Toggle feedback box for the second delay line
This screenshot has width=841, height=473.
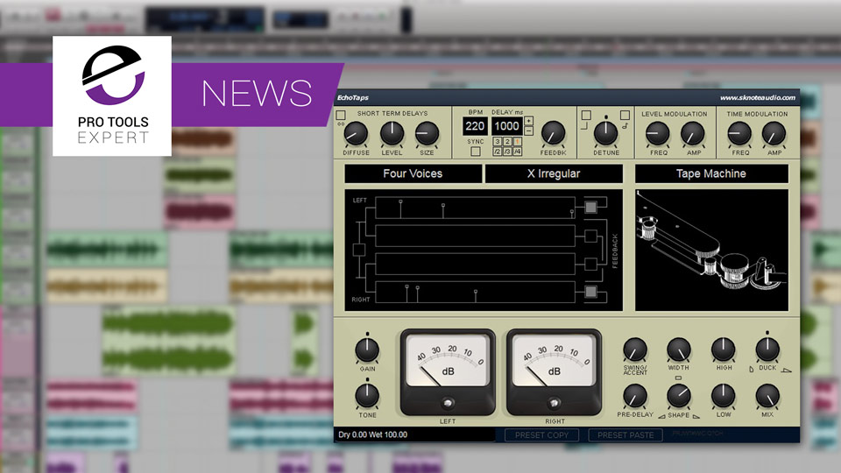point(590,236)
